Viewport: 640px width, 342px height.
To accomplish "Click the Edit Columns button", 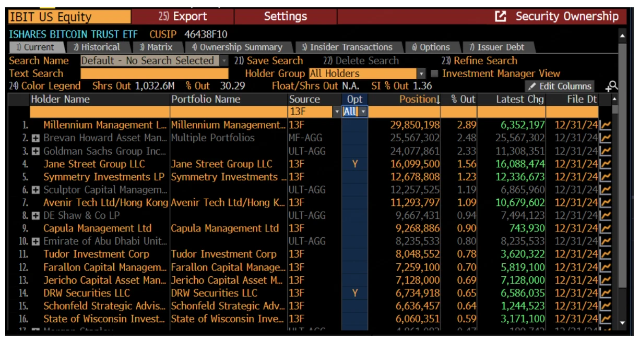I will pos(560,87).
